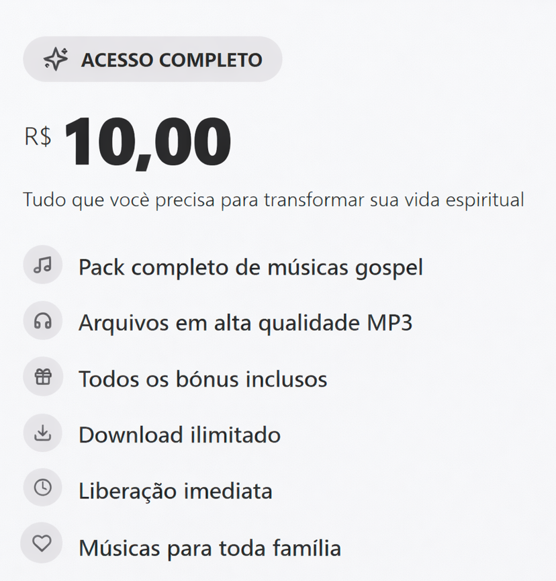The width and height of the screenshot is (556, 581).
Task: Choose the "Liberação imediata" feature text
Action: point(175,491)
